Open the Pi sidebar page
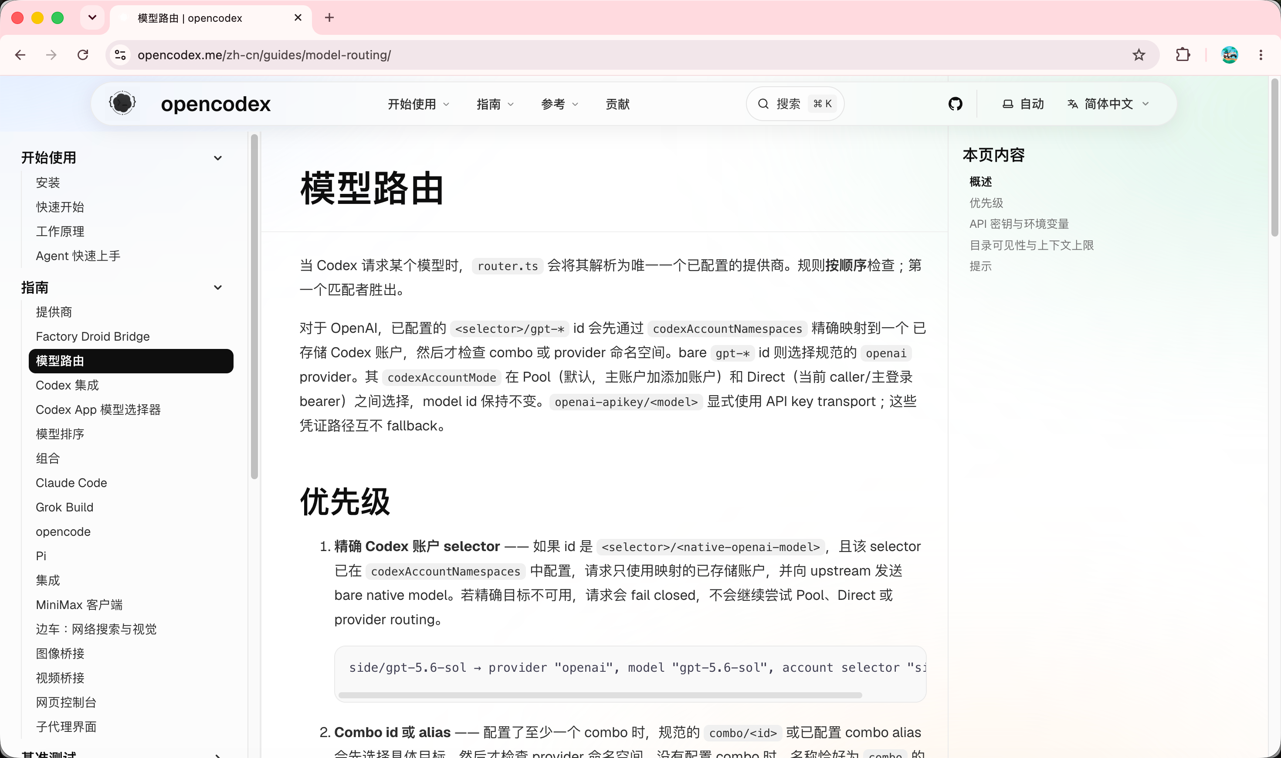1281x758 pixels. click(41, 556)
